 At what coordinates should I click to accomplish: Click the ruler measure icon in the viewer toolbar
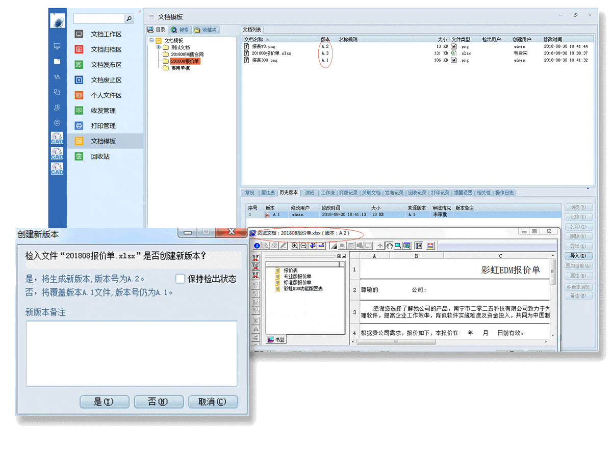tap(430, 246)
